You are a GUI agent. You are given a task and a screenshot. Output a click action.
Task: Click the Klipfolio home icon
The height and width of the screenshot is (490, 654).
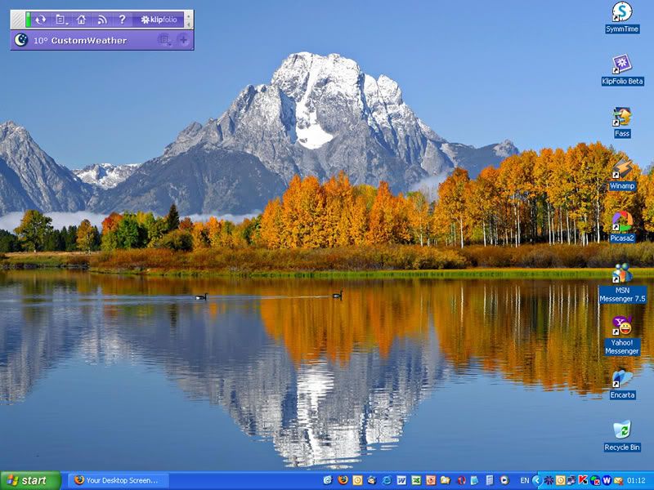pyautogui.click(x=81, y=20)
